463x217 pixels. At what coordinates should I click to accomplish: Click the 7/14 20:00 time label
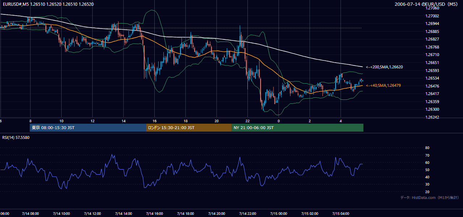pos(216,214)
